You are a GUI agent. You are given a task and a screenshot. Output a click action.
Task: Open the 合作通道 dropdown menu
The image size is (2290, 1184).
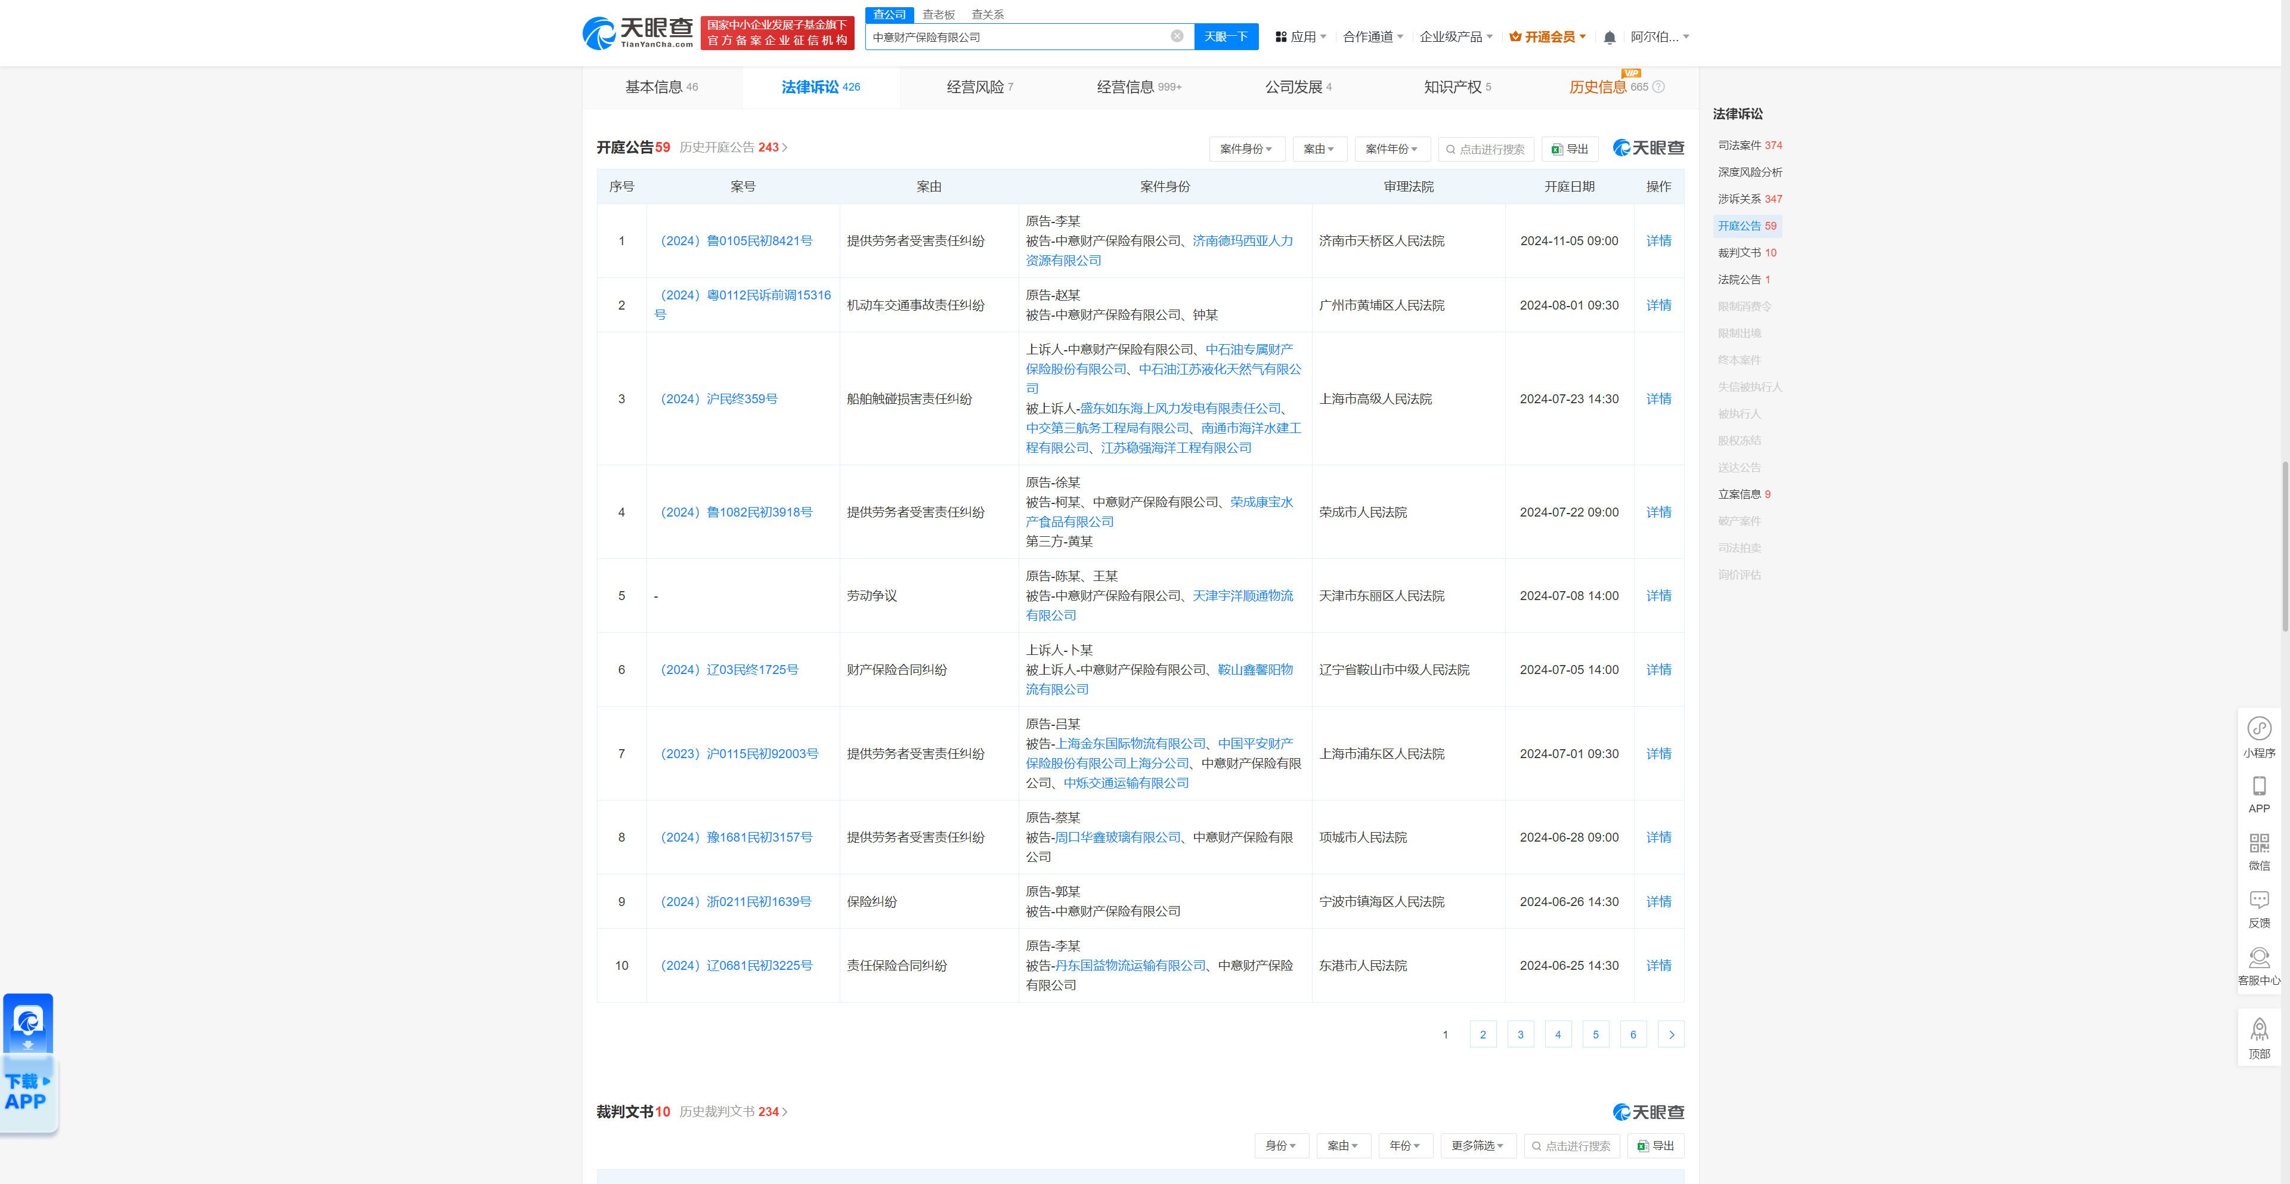pos(1373,38)
